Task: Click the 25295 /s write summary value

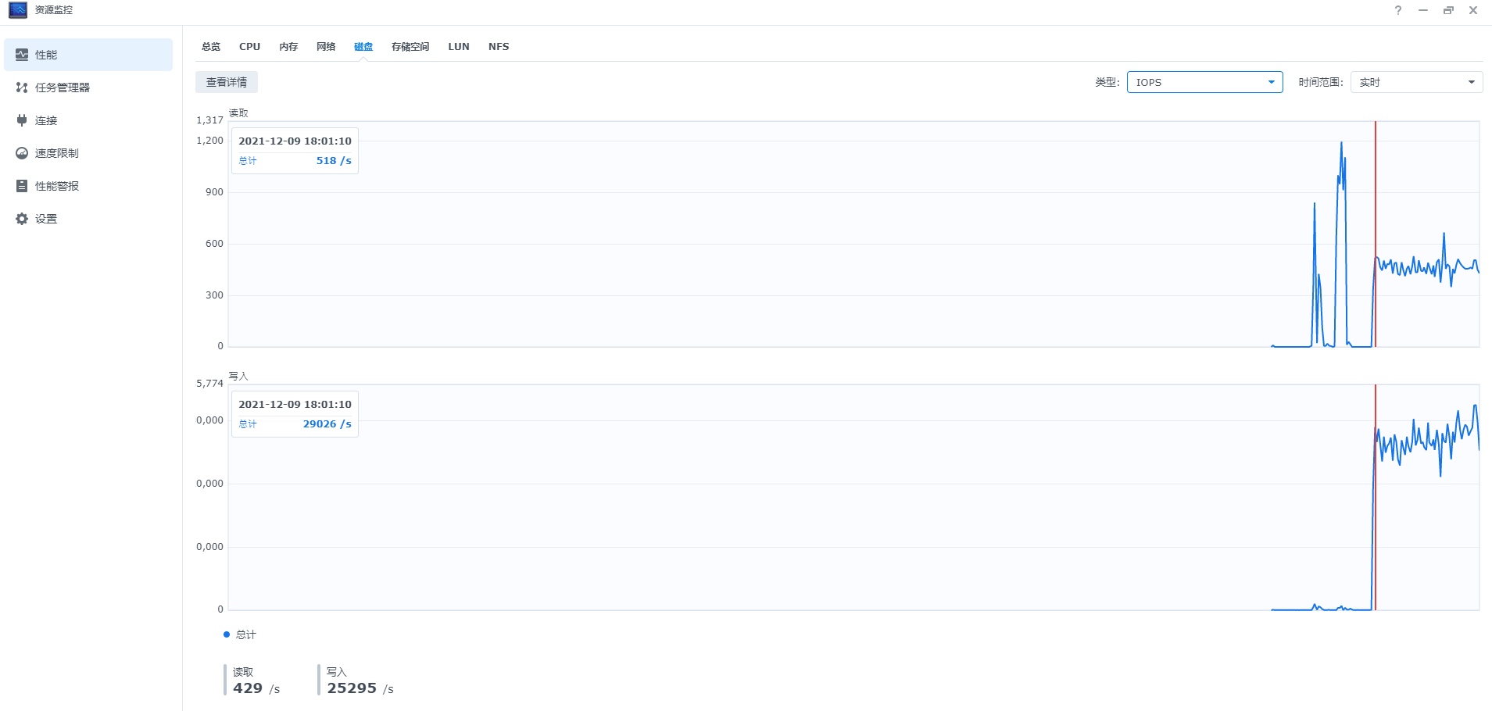Action: [360, 688]
